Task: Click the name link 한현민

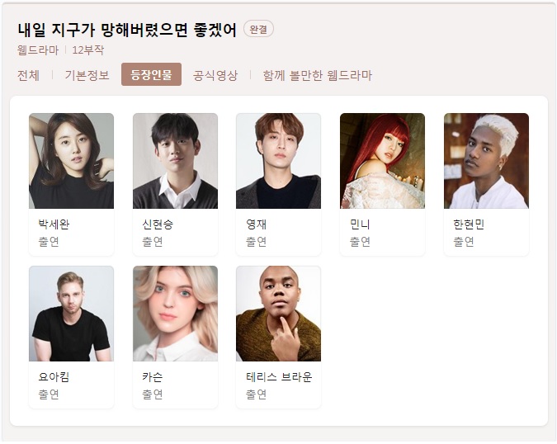Action: [469, 224]
